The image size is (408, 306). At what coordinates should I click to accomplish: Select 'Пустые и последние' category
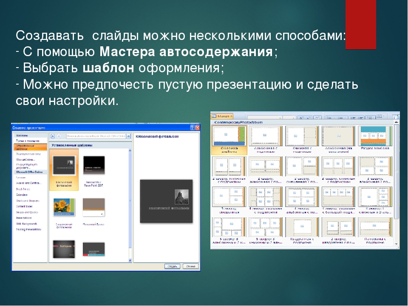[x=28, y=141]
